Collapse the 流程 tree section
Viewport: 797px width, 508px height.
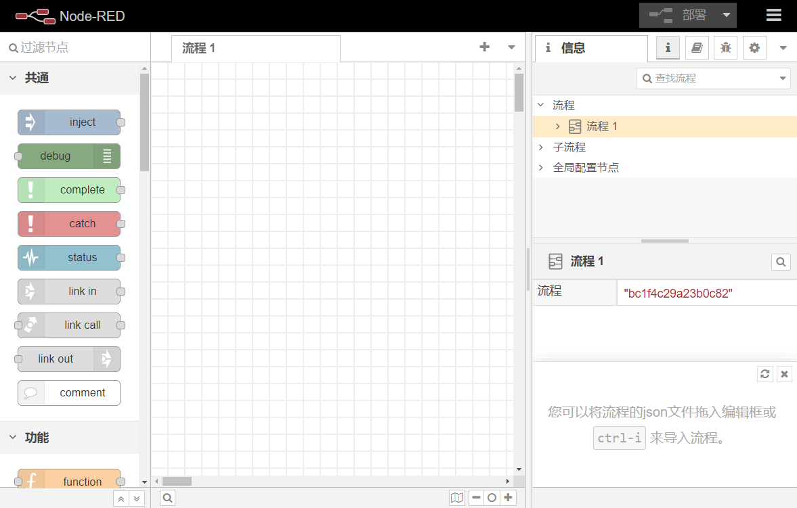point(541,105)
